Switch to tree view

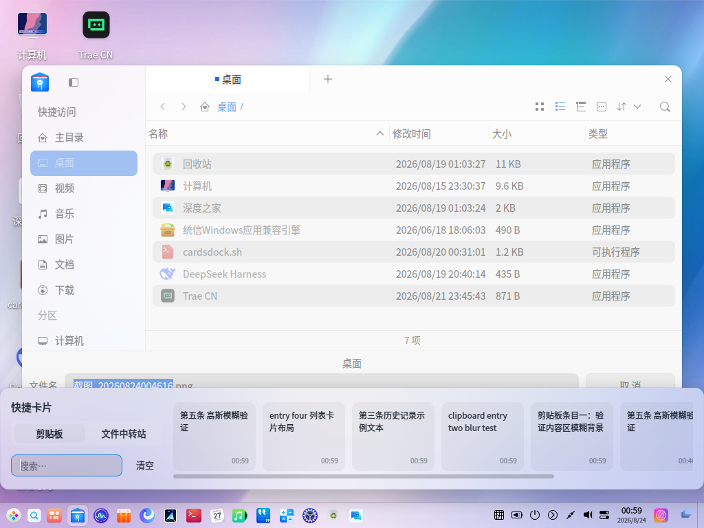(580, 107)
